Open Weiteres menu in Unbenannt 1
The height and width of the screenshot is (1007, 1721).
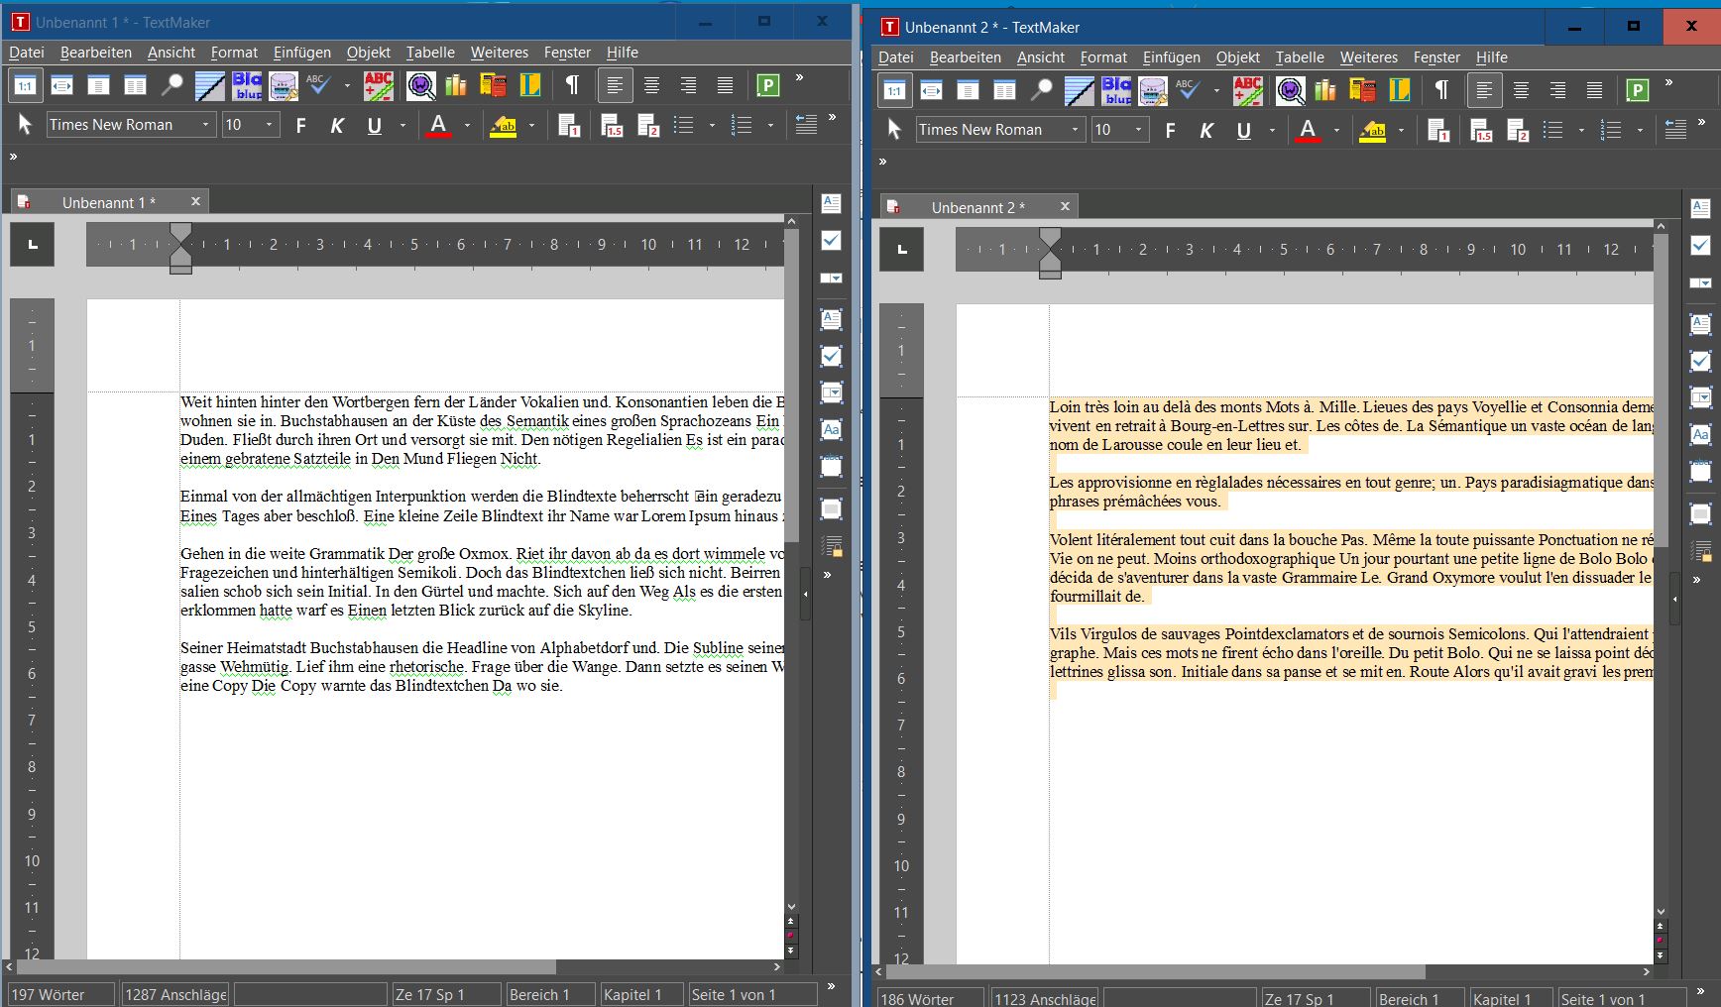(x=499, y=53)
